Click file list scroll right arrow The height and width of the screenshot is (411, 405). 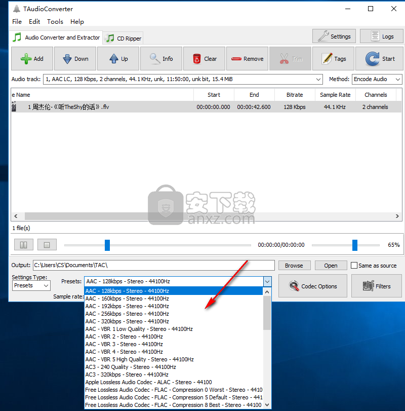(397, 216)
